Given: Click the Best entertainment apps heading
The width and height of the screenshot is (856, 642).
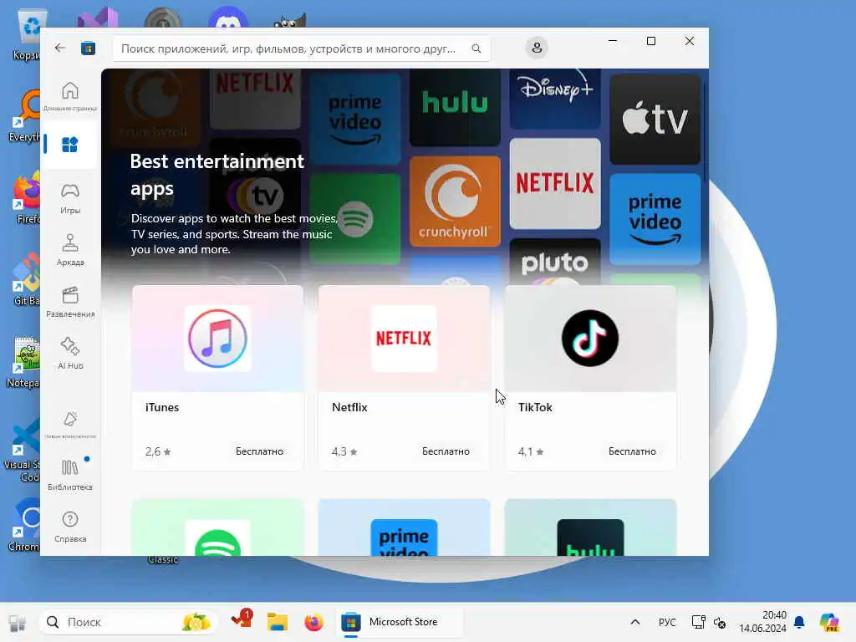Looking at the screenshot, I should click(x=217, y=175).
